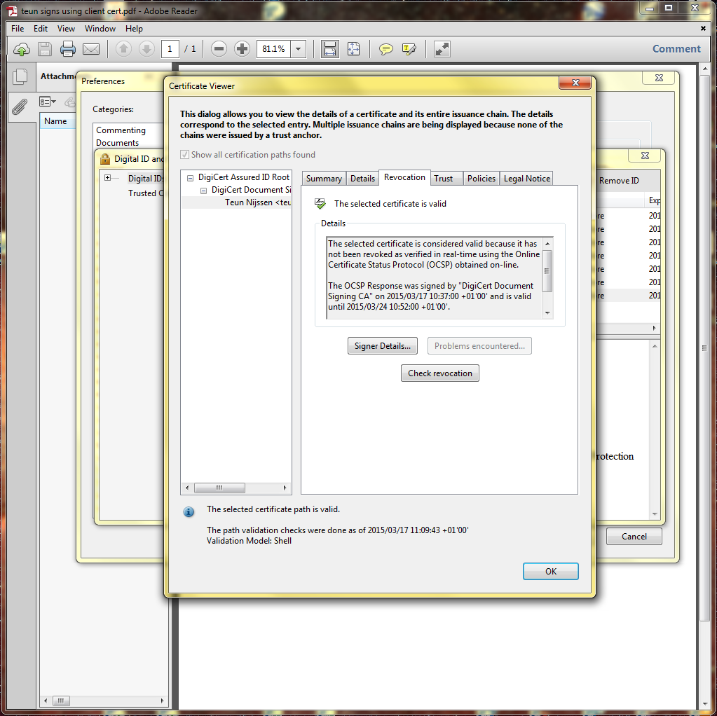Open the attachments paperclip panel
Image resolution: width=717 pixels, height=716 pixels.
click(20, 106)
